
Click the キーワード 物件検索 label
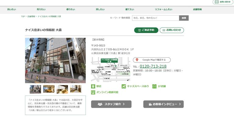point(120,18)
